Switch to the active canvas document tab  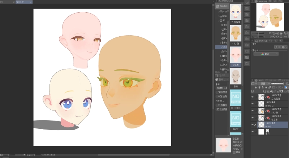pos(23,2)
